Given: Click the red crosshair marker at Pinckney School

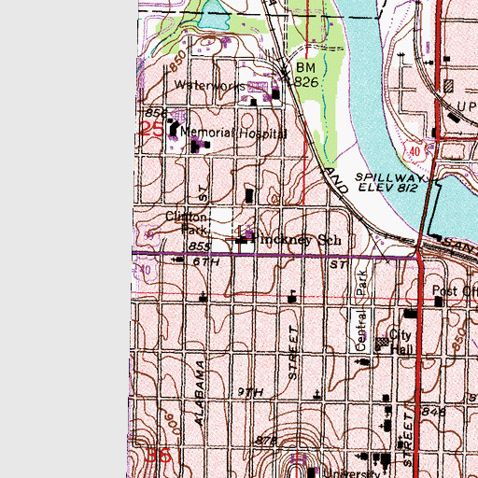Looking at the screenshot, I should [240, 240].
